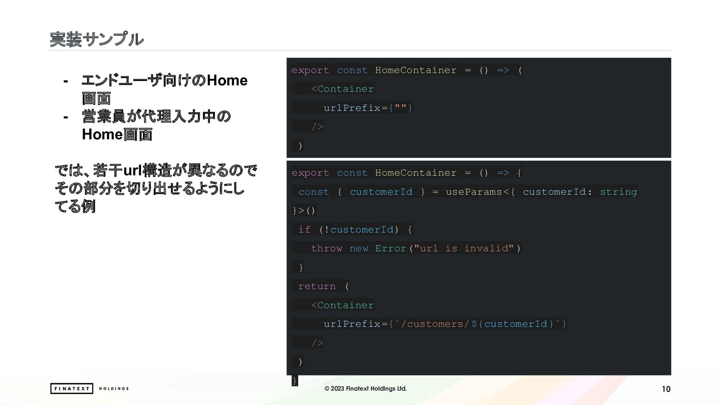720x405 pixels.
Task: Click the 'return (' code line
Action: (x=324, y=286)
